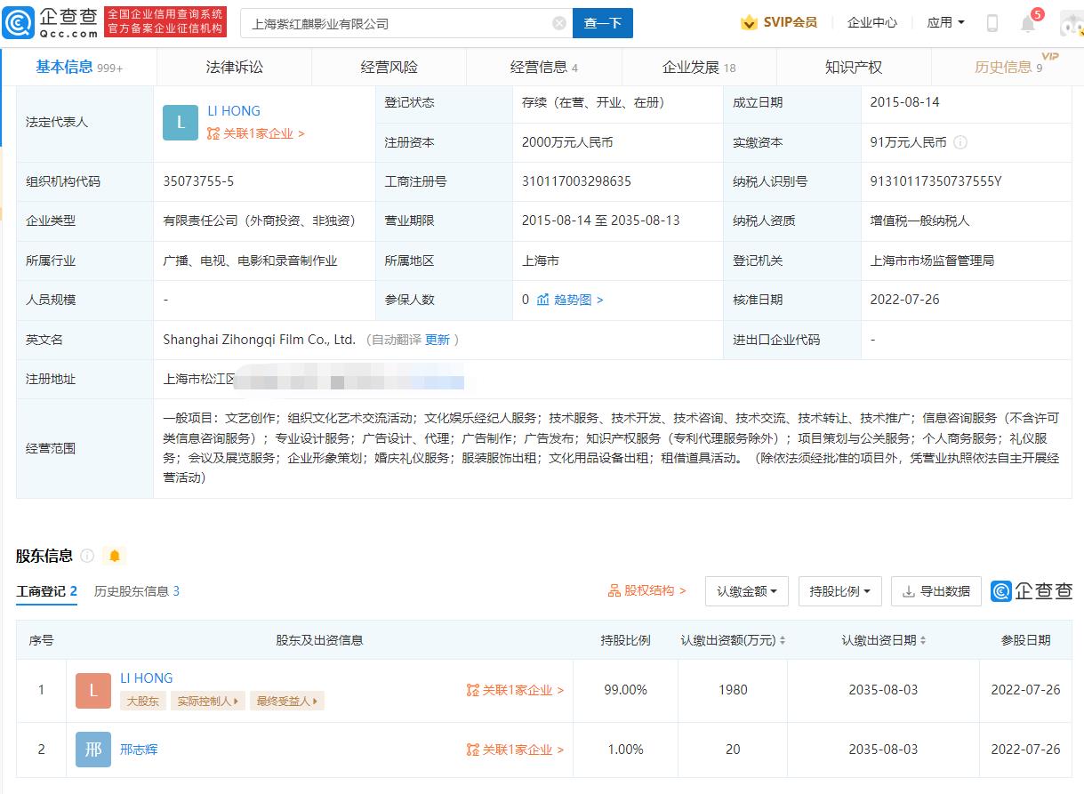The height and width of the screenshot is (794, 1084).
Task: Select registration authority 上海市市场监督管理局
Action: click(932, 261)
